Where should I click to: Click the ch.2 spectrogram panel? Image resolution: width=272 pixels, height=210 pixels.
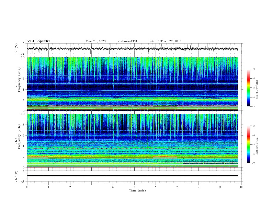pos(132,141)
